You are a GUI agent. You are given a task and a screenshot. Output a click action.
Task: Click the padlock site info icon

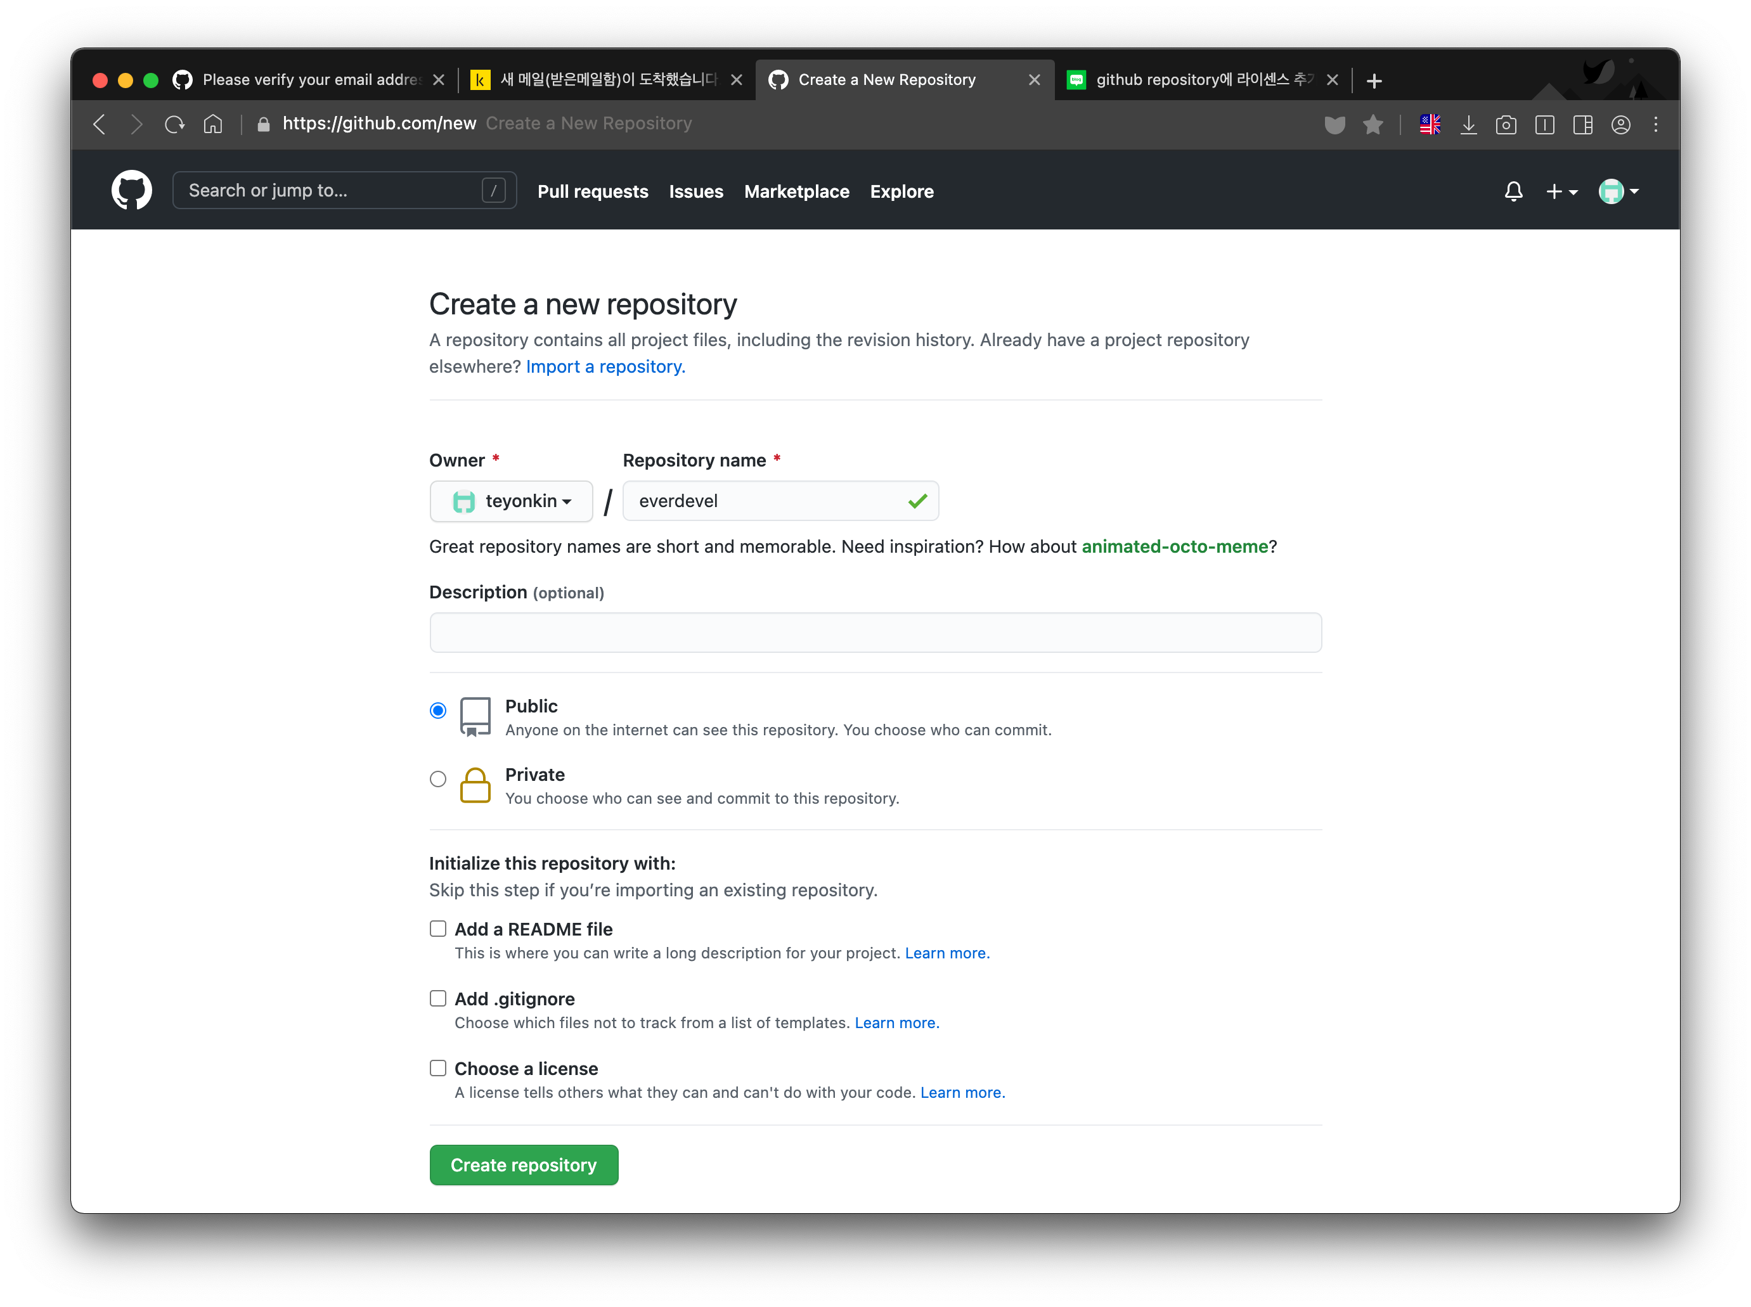pyautogui.click(x=264, y=124)
